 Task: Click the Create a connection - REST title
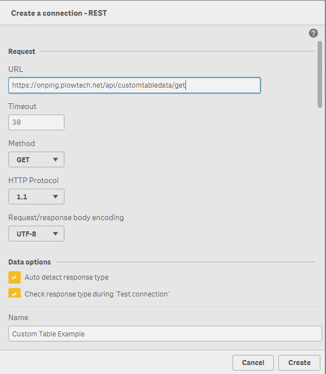click(59, 13)
